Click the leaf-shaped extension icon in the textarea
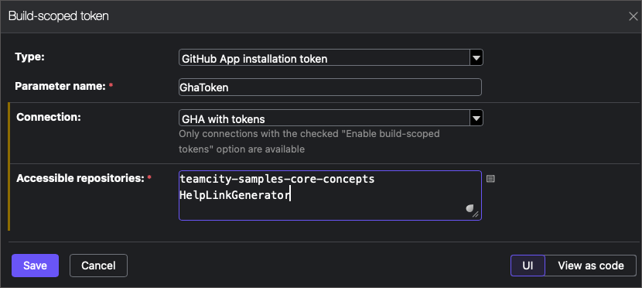 point(470,208)
